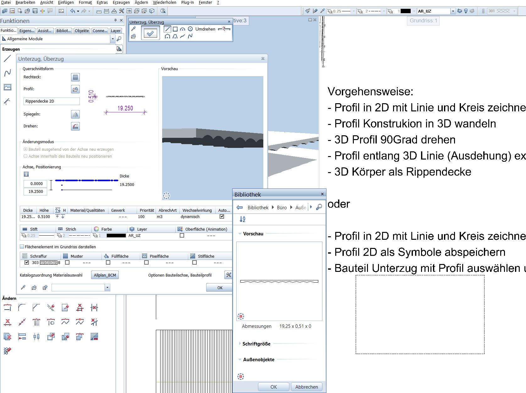Click the black Farbe color swatch
526x393 pixels.
click(116, 235)
